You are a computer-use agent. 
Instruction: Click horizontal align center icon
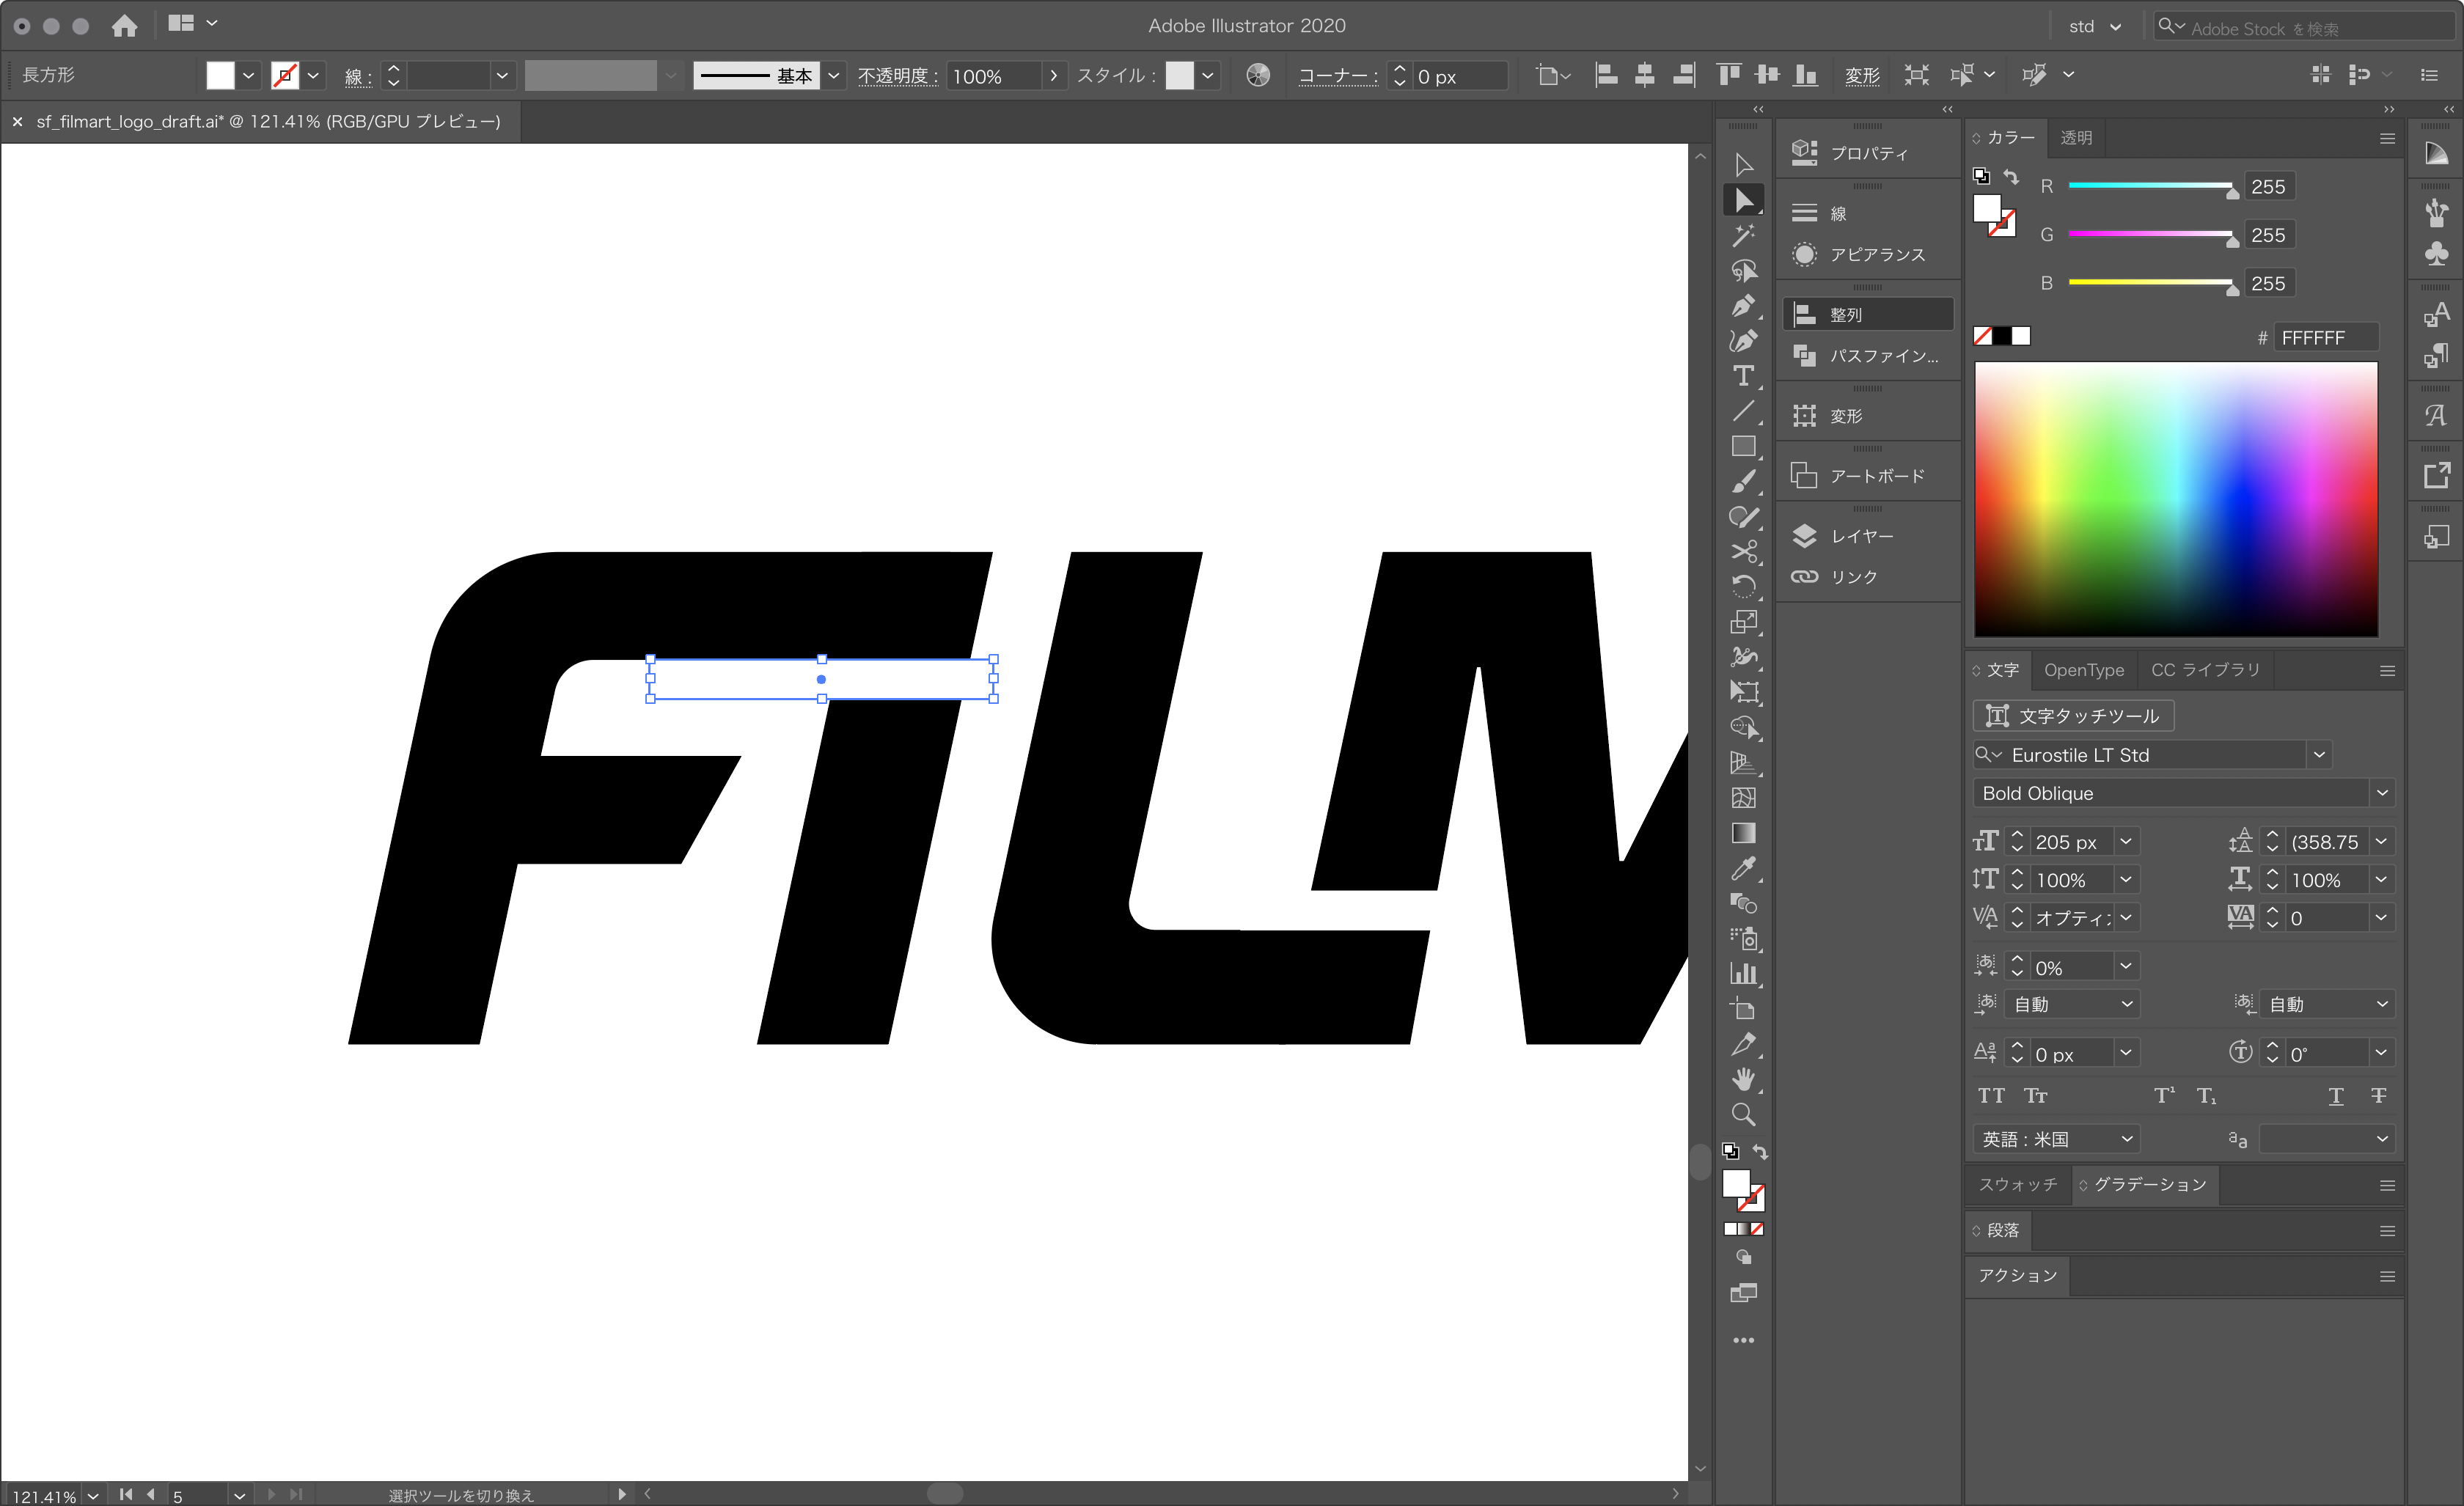click(1645, 75)
